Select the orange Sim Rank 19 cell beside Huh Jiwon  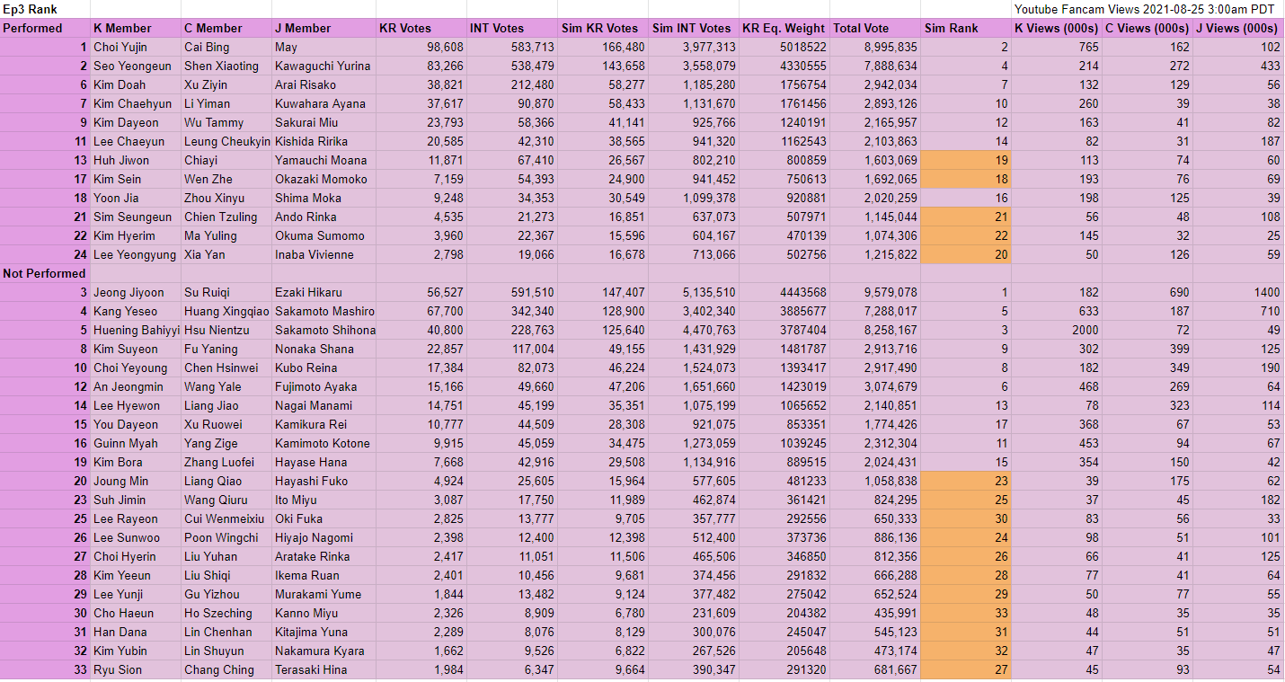point(966,160)
